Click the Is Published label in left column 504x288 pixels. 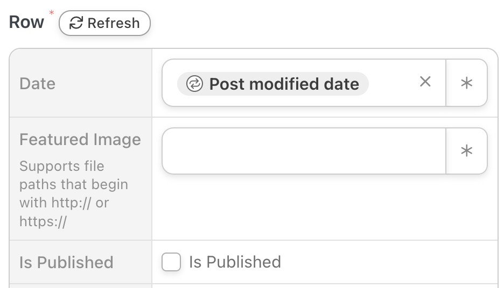66,262
